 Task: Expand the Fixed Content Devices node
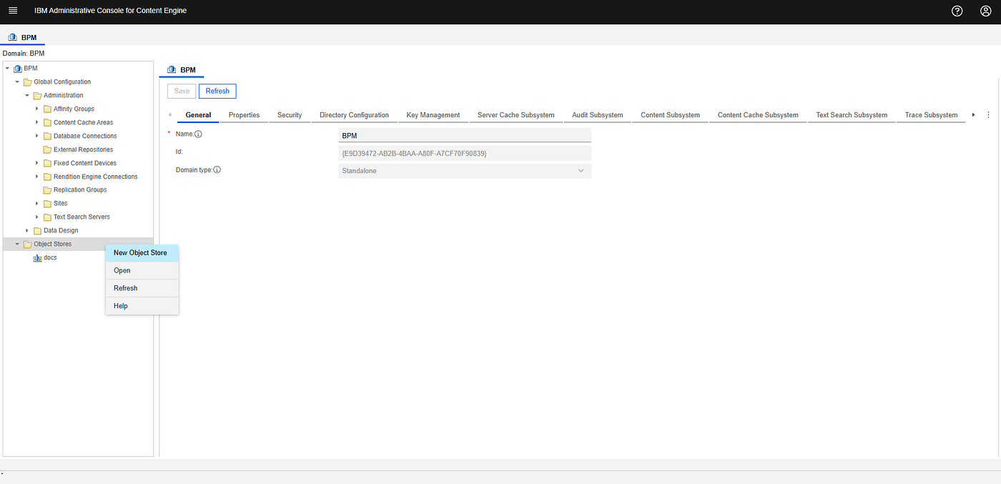click(37, 164)
